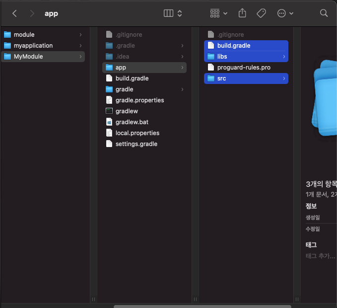The width and height of the screenshot is (337, 308).
Task: Select build.gradle in the MyModule column
Action: (144, 78)
